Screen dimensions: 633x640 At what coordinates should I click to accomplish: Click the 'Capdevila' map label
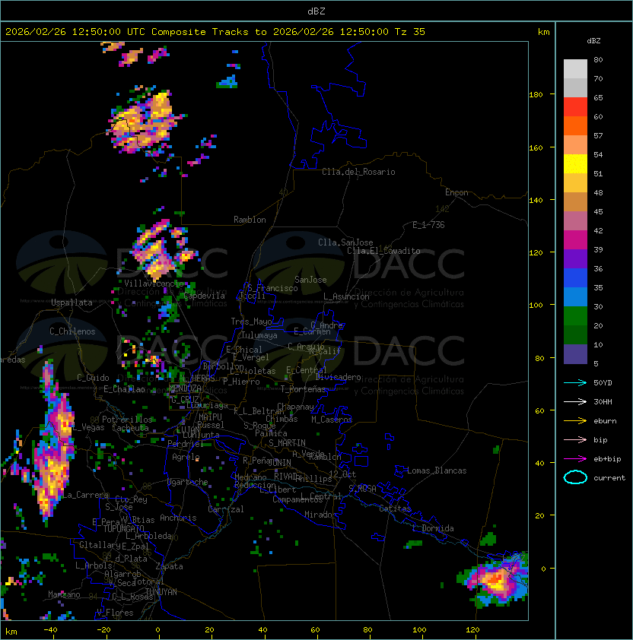[x=205, y=296]
